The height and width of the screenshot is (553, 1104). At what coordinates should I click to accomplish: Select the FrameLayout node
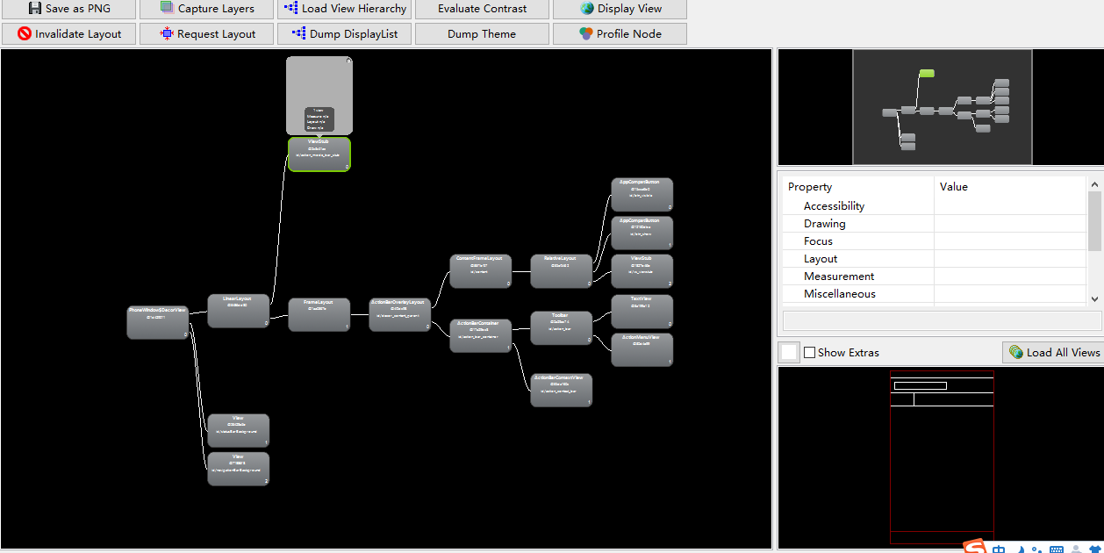tap(319, 314)
